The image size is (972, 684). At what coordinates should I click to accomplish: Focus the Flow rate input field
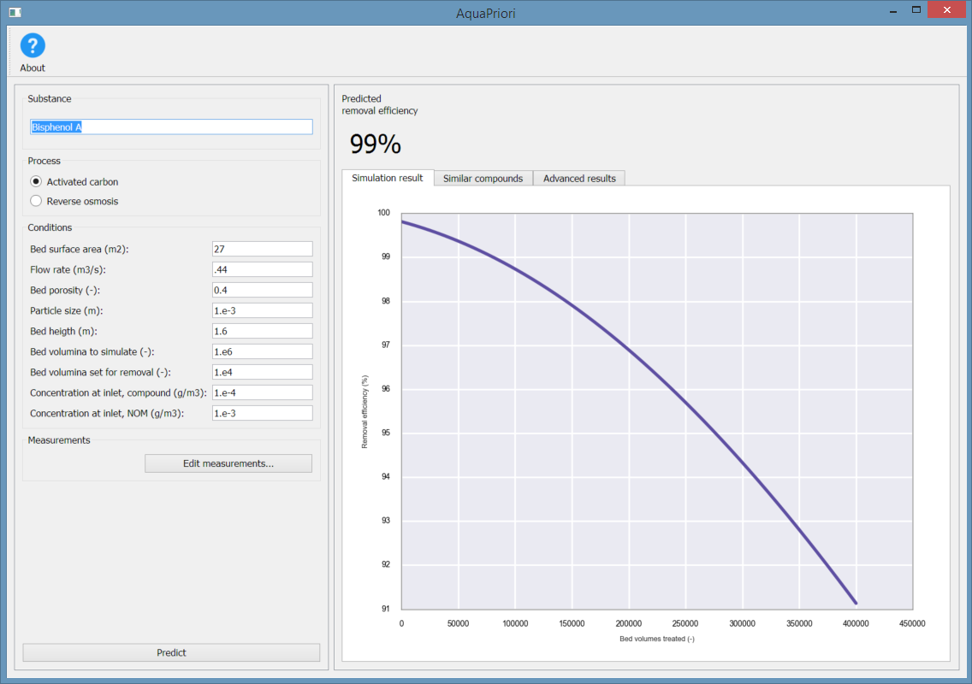(x=262, y=269)
